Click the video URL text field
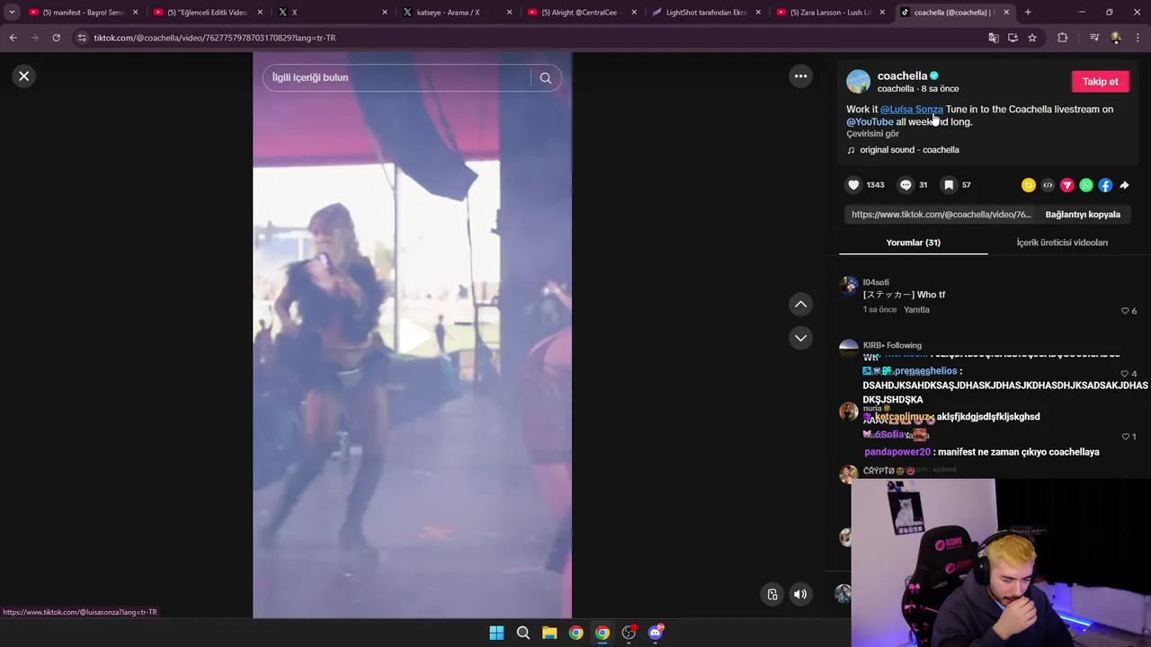This screenshot has width=1151, height=647. pos(940,215)
